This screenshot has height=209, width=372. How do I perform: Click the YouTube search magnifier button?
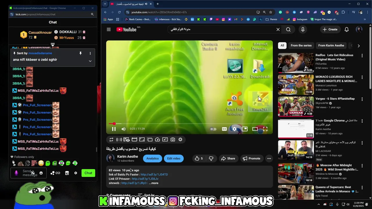coord(288,29)
